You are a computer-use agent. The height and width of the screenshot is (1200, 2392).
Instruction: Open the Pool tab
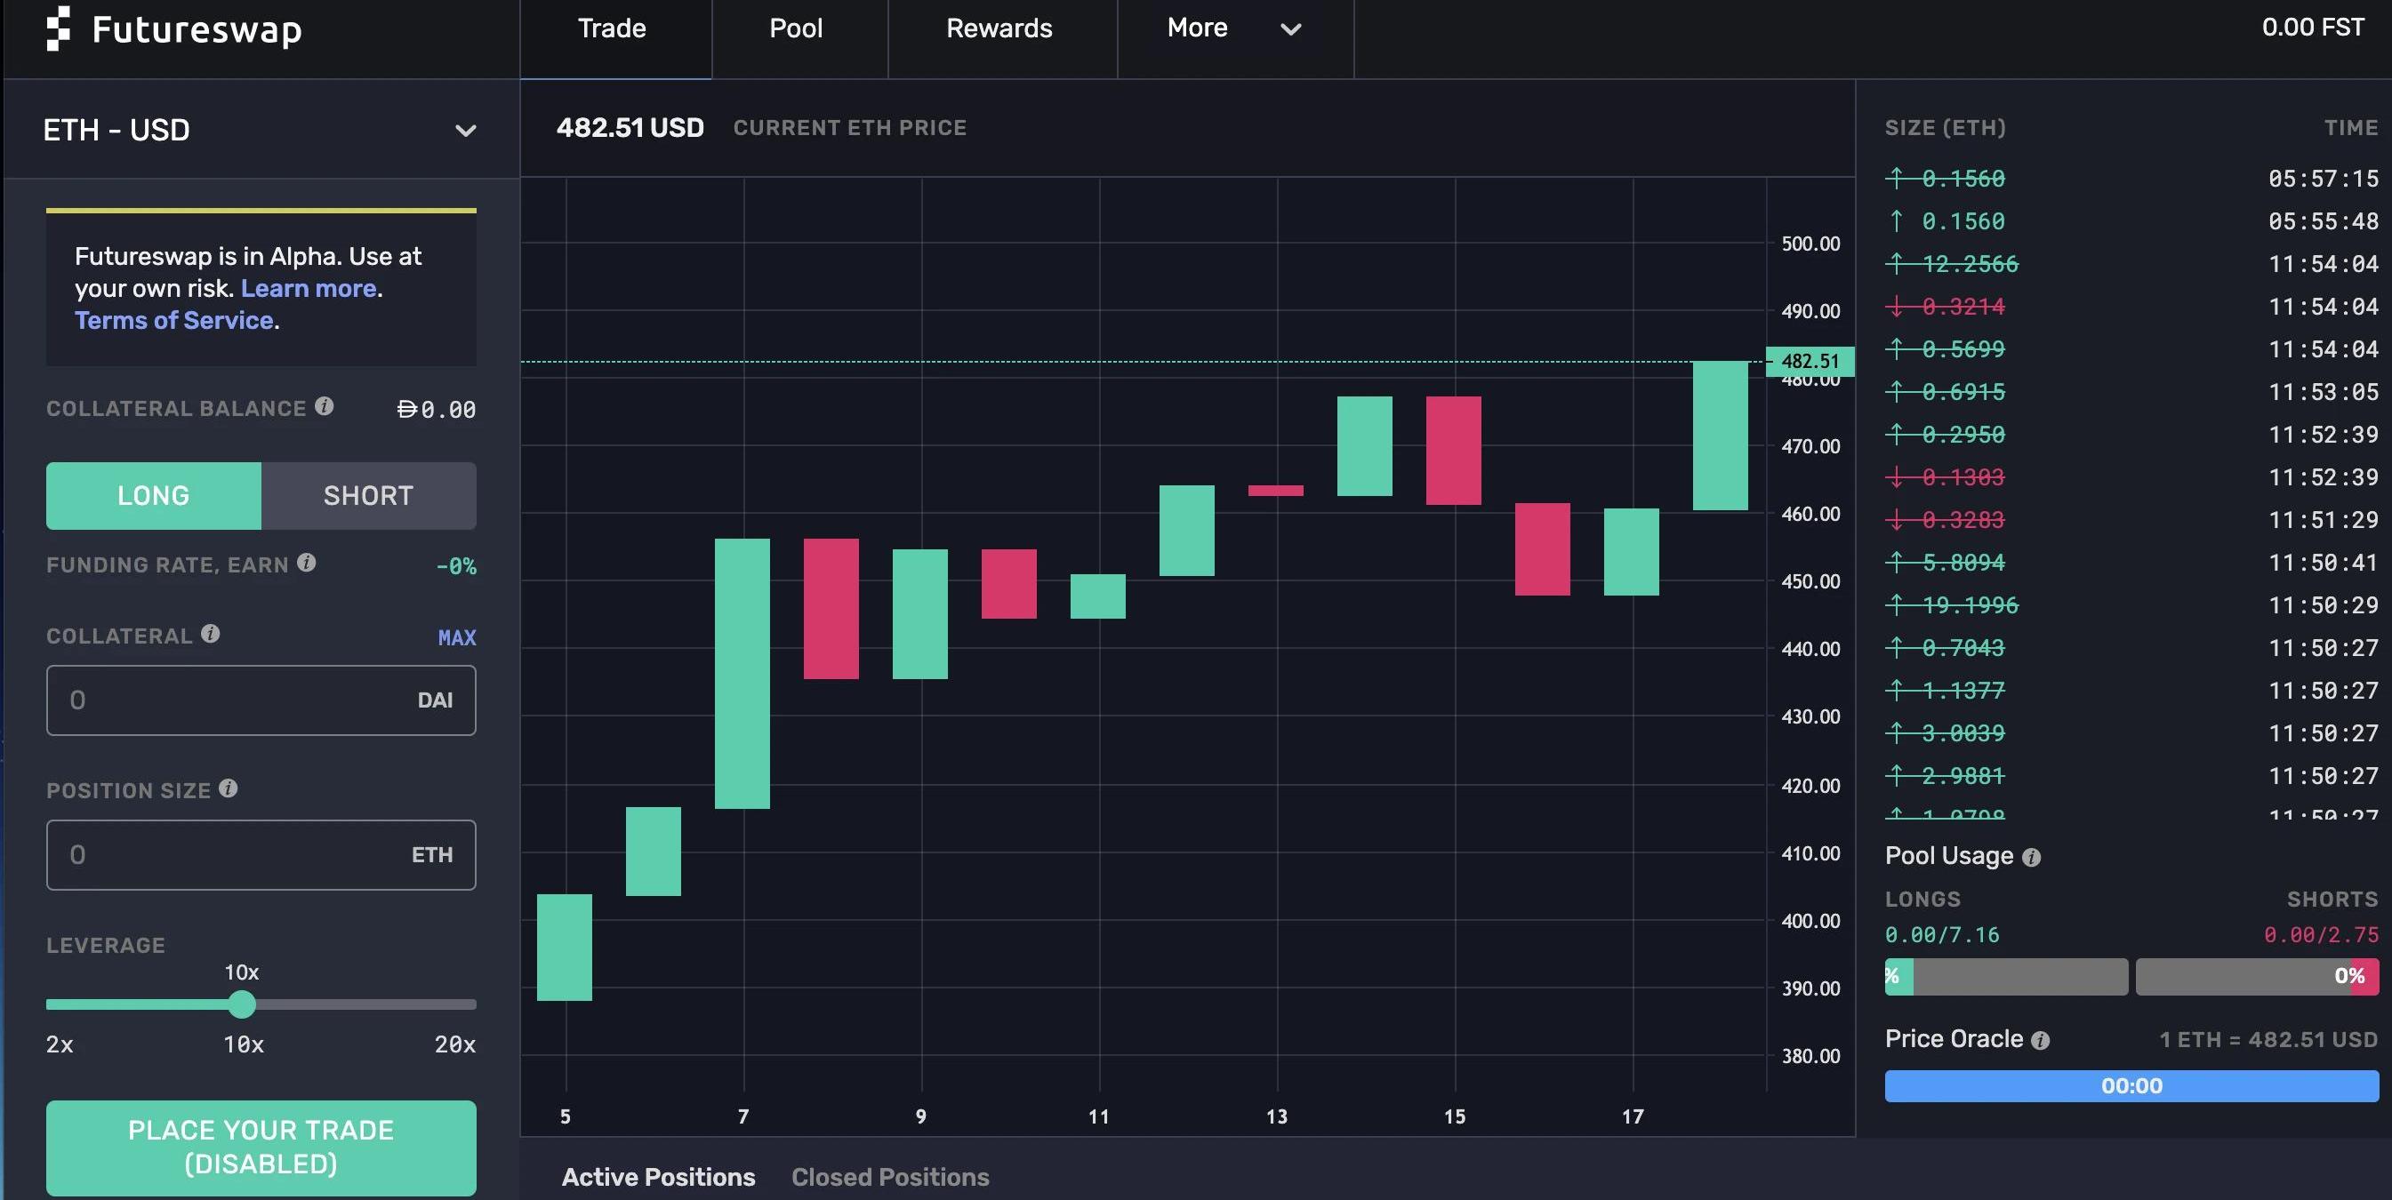[x=796, y=28]
